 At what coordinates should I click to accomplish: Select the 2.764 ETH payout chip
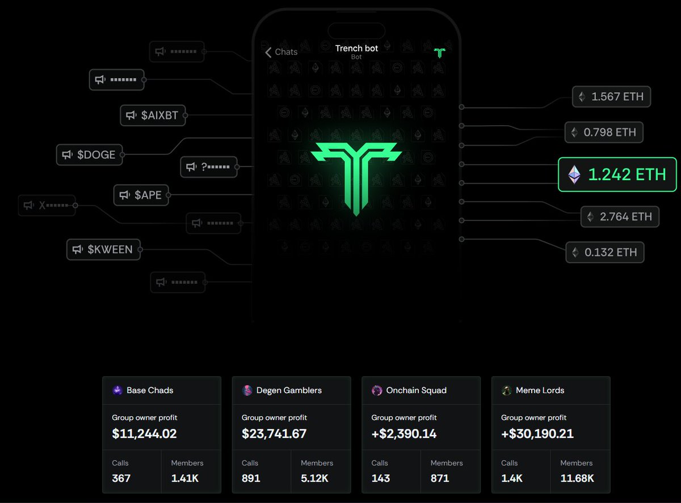pos(619,216)
